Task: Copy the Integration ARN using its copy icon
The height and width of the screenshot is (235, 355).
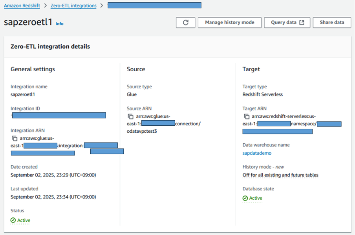Action: (x=15, y=138)
